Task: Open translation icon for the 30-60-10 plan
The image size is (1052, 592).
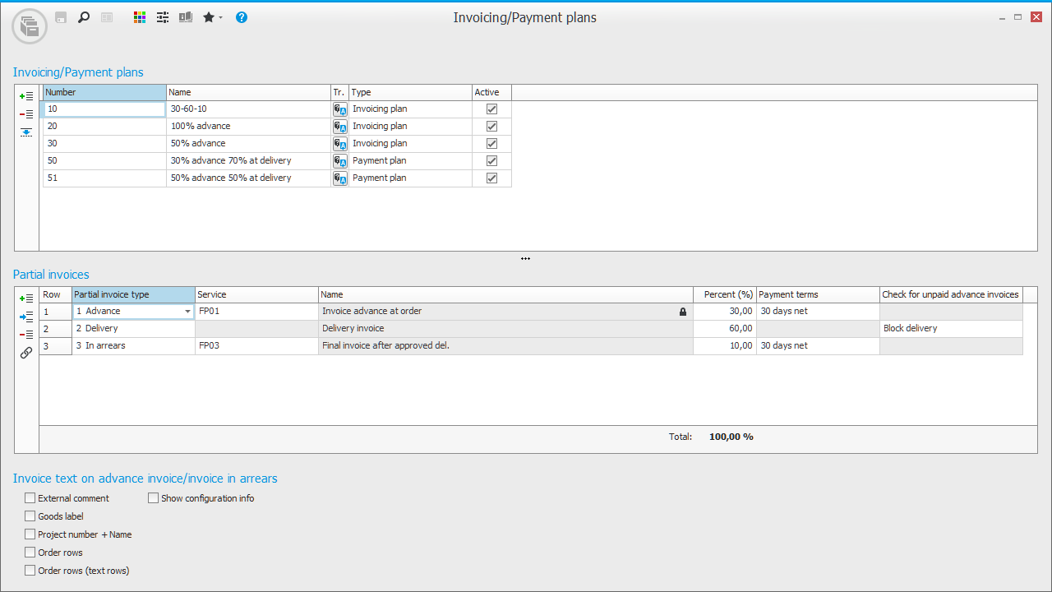Action: point(339,109)
